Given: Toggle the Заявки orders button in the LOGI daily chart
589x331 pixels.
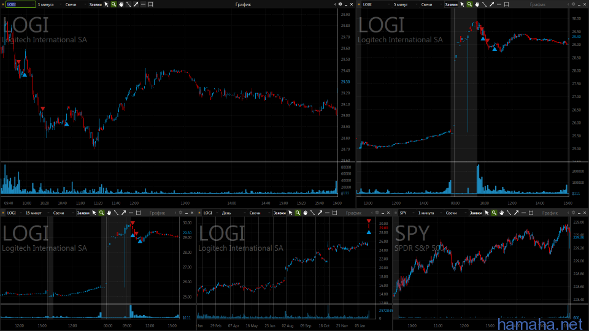Looking at the screenshot, I should (280, 213).
